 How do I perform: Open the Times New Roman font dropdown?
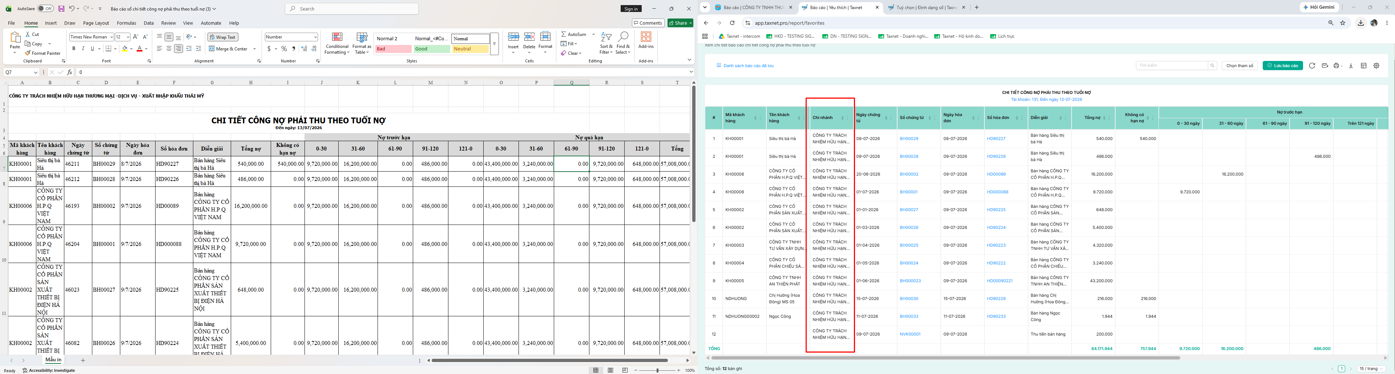pos(112,37)
